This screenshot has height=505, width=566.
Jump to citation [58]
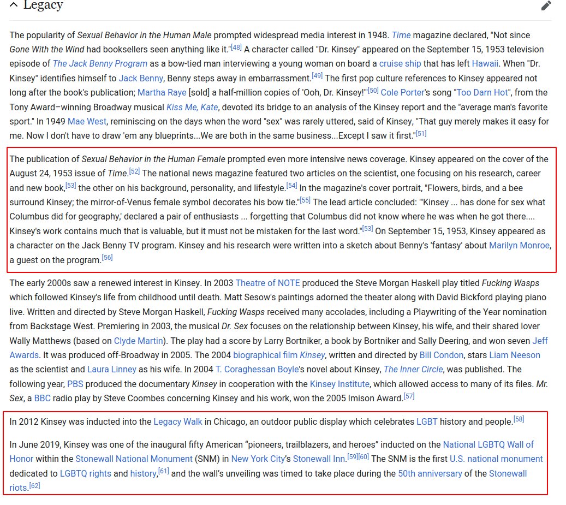pos(519,419)
